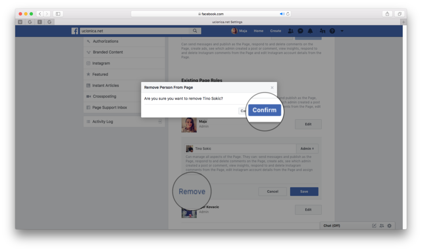This screenshot has height=251, width=422.
Task: Open Friend Requests icon in navbar
Action: [x=291, y=31]
